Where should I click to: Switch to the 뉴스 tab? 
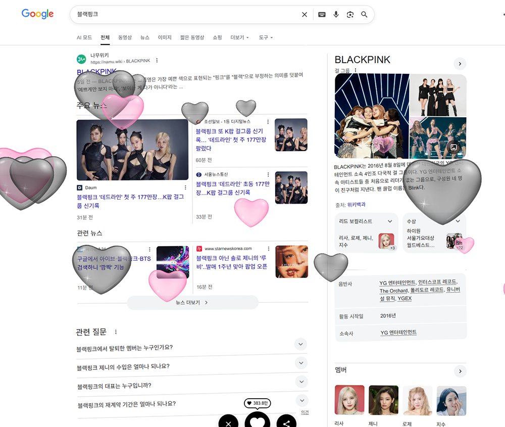pyautogui.click(x=145, y=38)
